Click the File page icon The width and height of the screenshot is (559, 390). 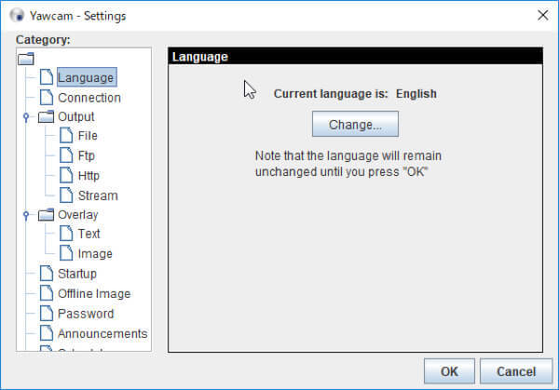pos(66,135)
